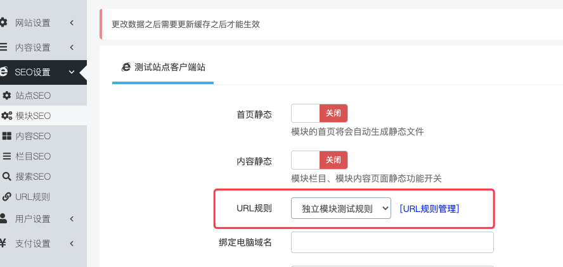
Task: Click the cogs icon next to 模块SEO
Action: pos(7,116)
